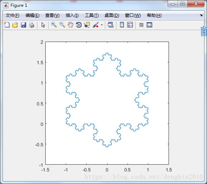Click the y-axis tick label 2
Viewport: 207px width, 184px height.
click(42, 42)
